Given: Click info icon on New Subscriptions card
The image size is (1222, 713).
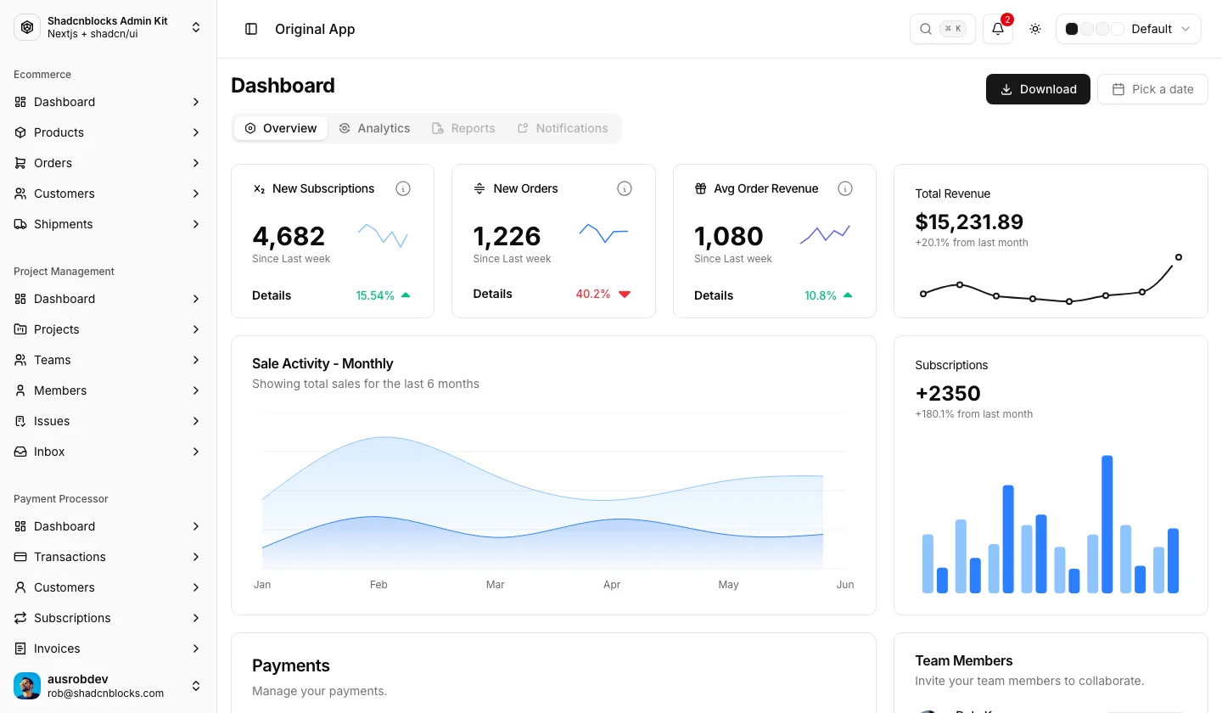Looking at the screenshot, I should tap(403, 188).
